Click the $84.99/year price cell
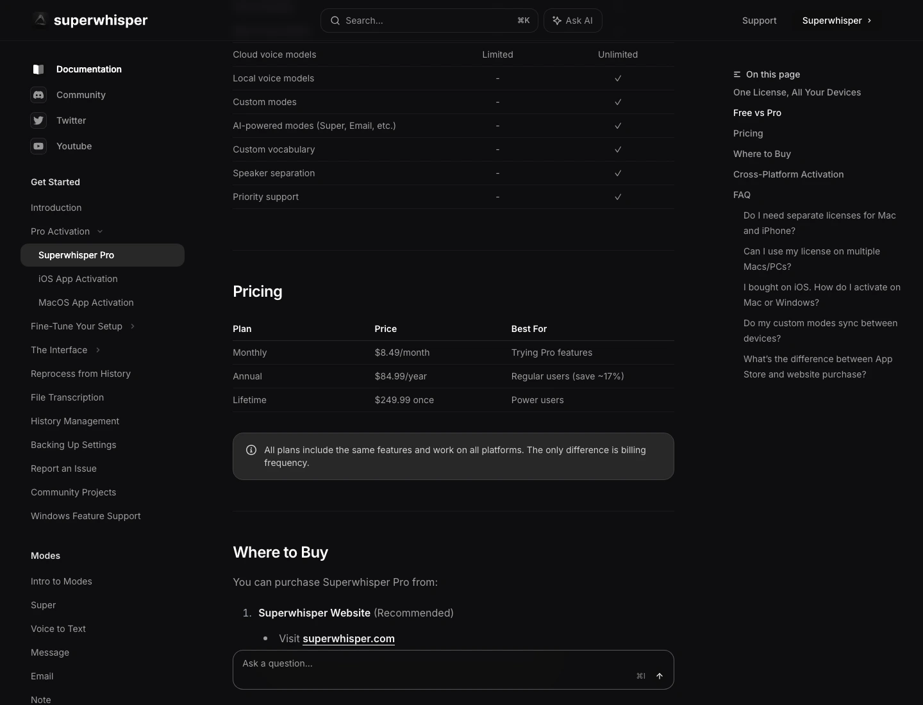 [x=401, y=376]
